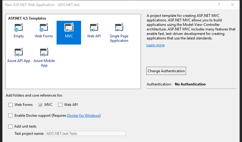Click the Test project name field
The image size is (242, 142).
86,134
